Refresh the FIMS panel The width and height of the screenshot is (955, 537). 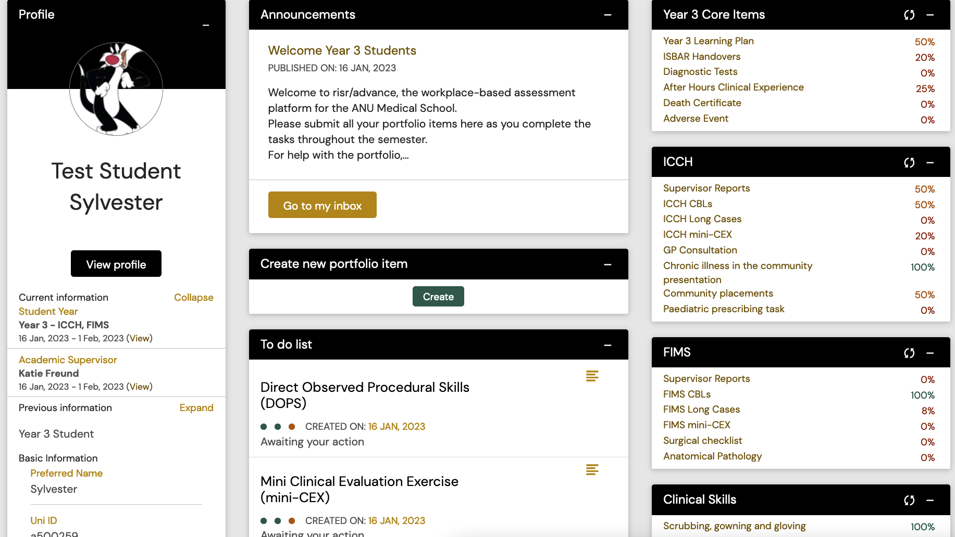pyautogui.click(x=909, y=353)
